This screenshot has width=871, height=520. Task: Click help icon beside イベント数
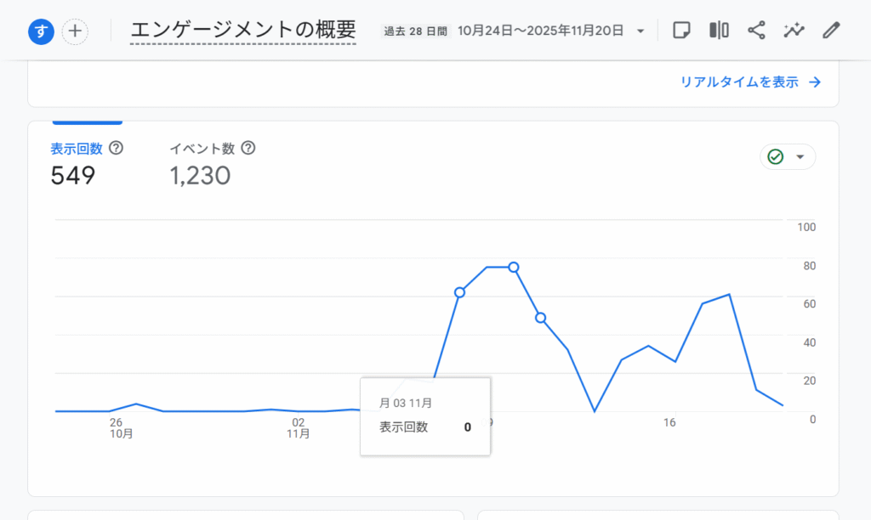click(248, 148)
